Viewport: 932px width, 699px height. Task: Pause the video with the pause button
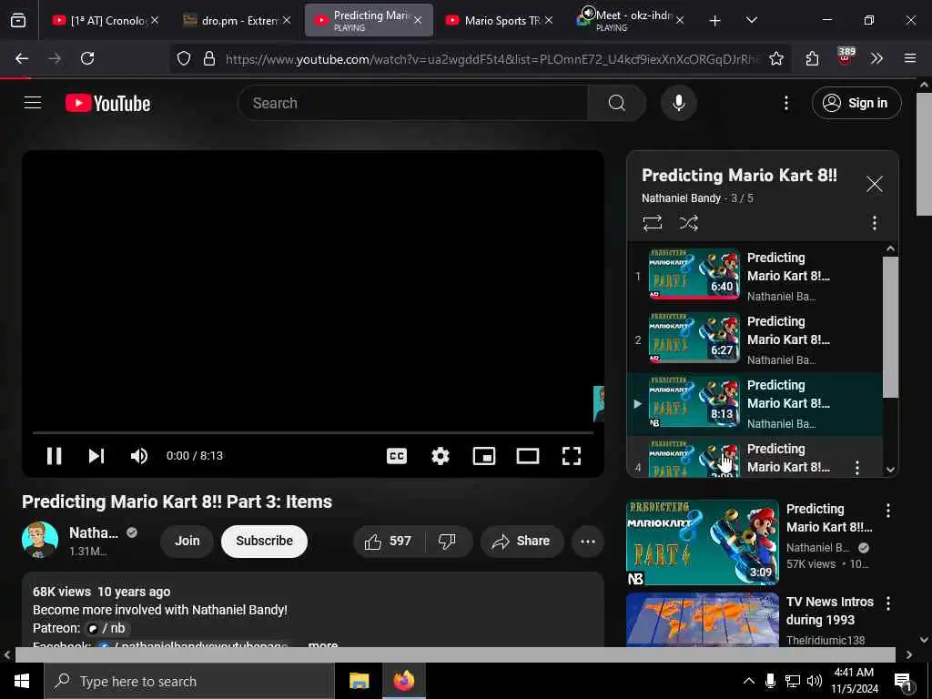[x=54, y=456]
